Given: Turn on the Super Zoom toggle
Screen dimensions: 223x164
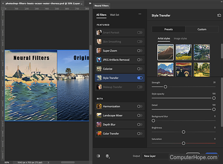Looking at the screenshot, I should (140, 51).
